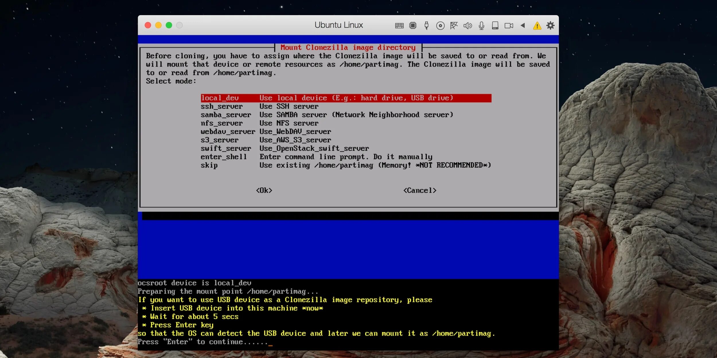Screen dimensions: 717x358
Task: Open the VM settings gear
Action: click(550, 25)
